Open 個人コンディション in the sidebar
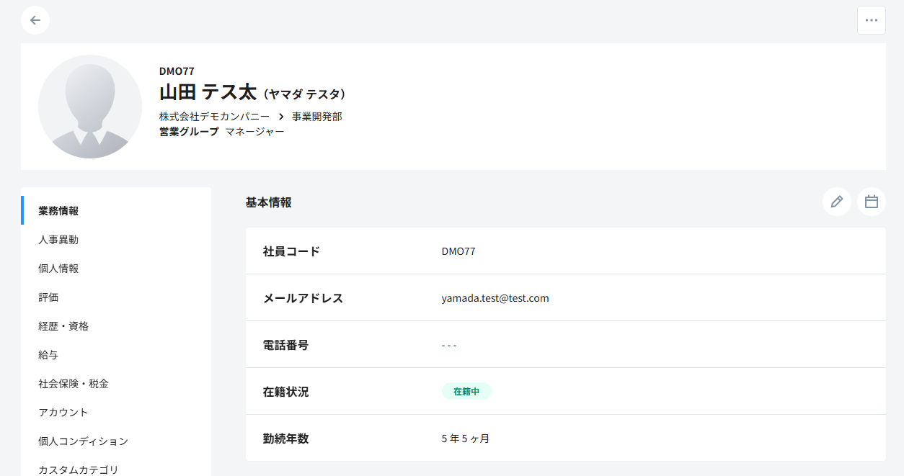Screen dimensions: 904x476 tap(84, 441)
